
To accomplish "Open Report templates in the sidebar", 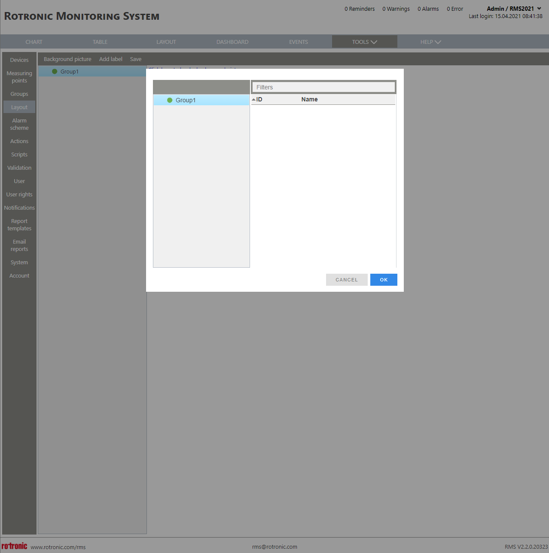I will 19,225.
